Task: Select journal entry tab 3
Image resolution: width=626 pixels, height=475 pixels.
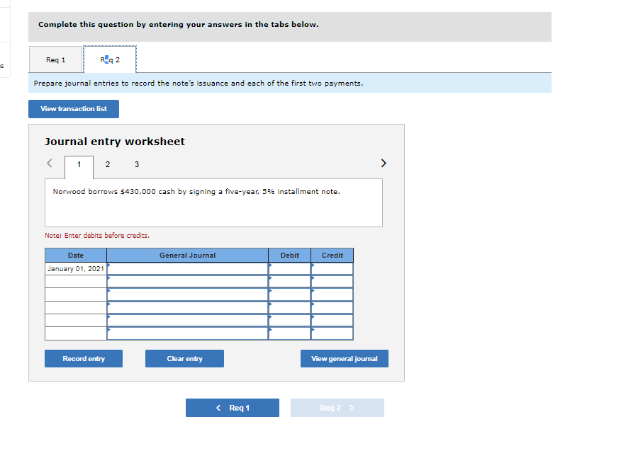Action: coord(137,164)
